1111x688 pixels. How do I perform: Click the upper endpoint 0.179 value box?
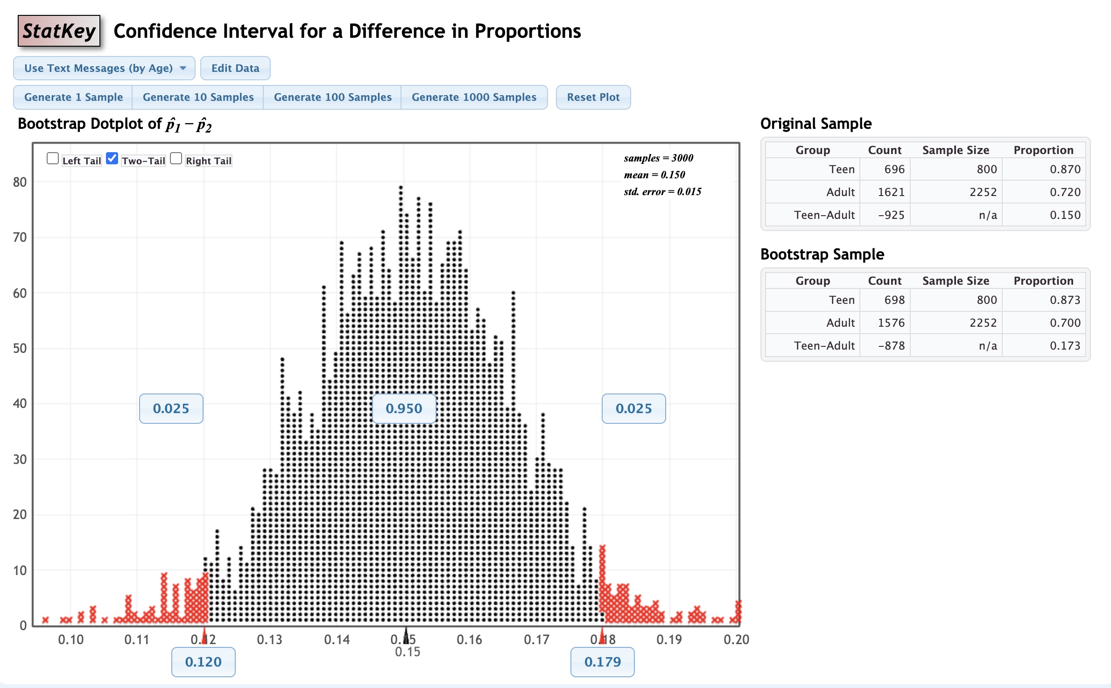pos(602,661)
